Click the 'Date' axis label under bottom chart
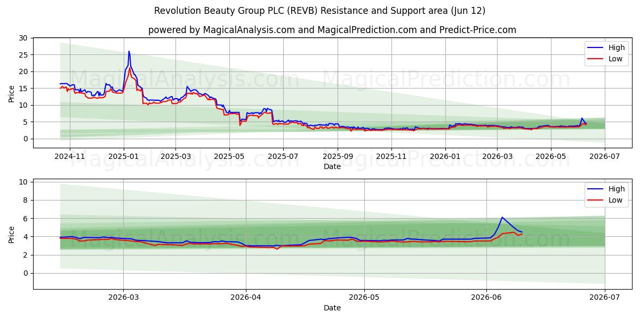 pyautogui.click(x=332, y=308)
